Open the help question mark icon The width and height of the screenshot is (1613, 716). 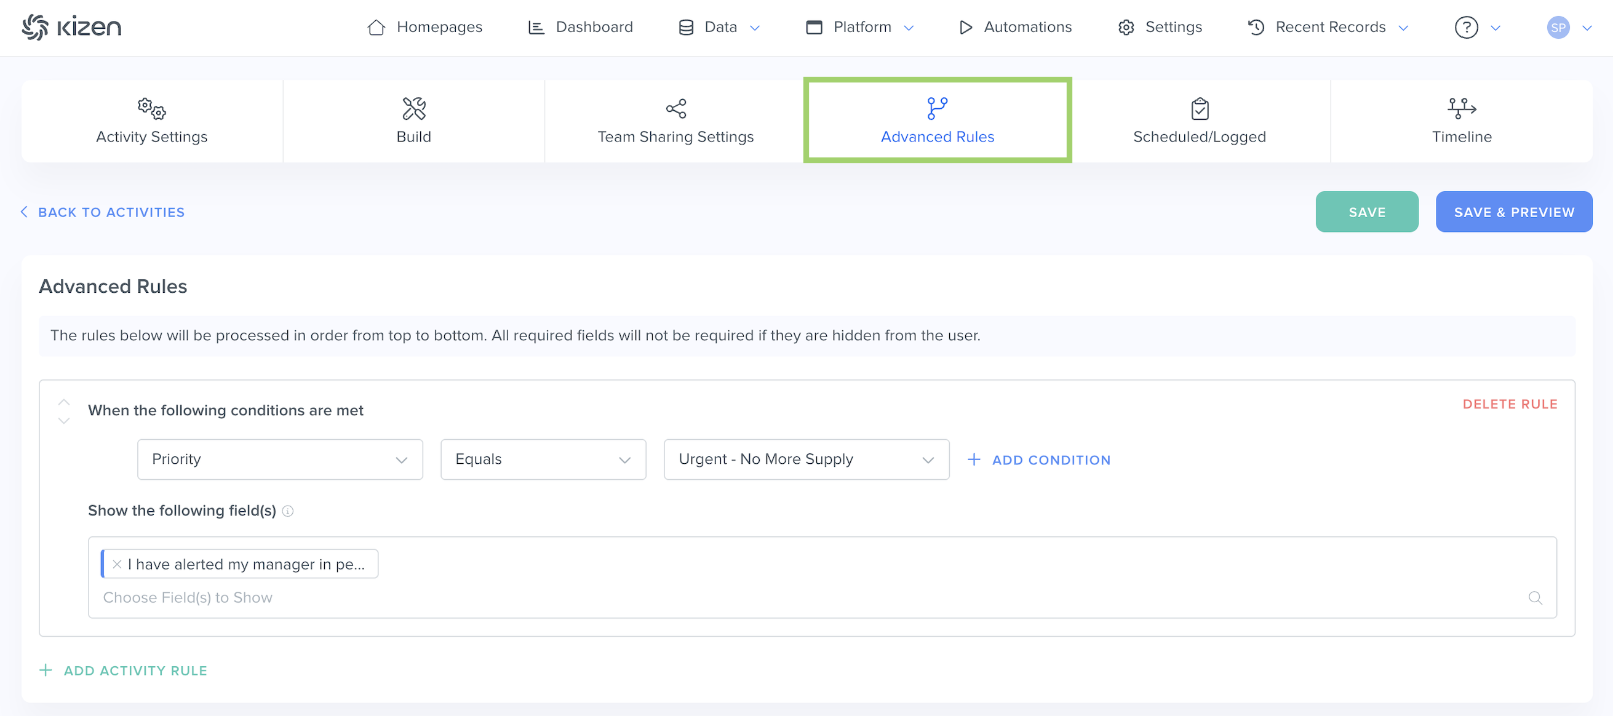[1466, 28]
